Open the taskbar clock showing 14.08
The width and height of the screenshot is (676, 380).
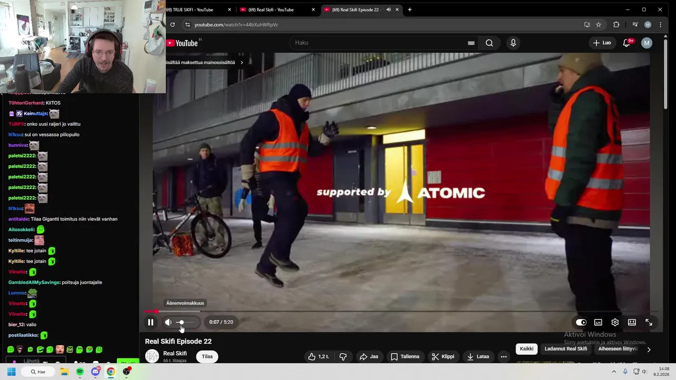[661, 372]
